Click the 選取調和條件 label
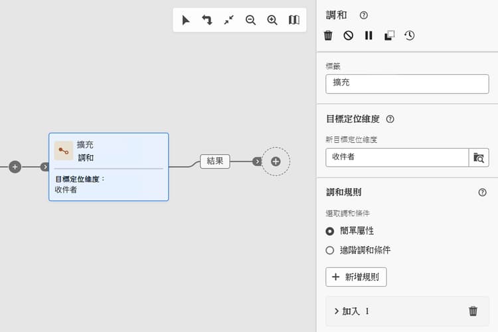The height and width of the screenshot is (332, 498). pos(348,214)
